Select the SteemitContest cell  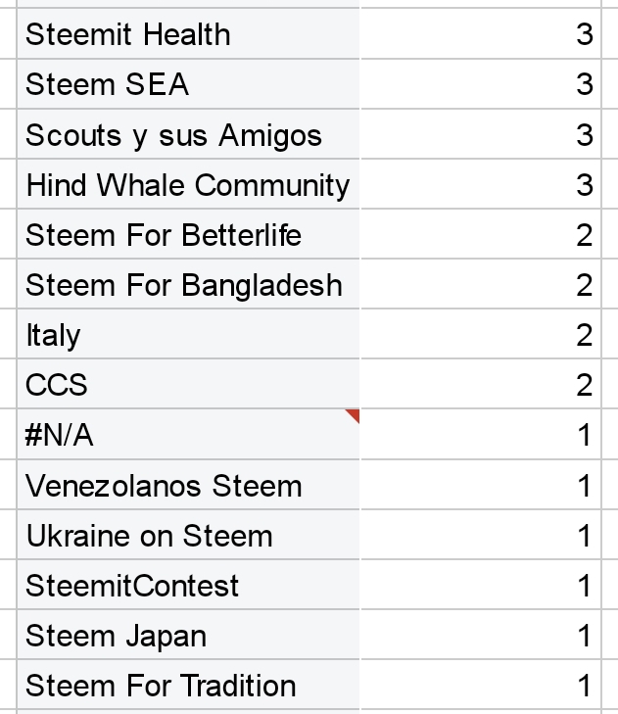tap(188, 586)
